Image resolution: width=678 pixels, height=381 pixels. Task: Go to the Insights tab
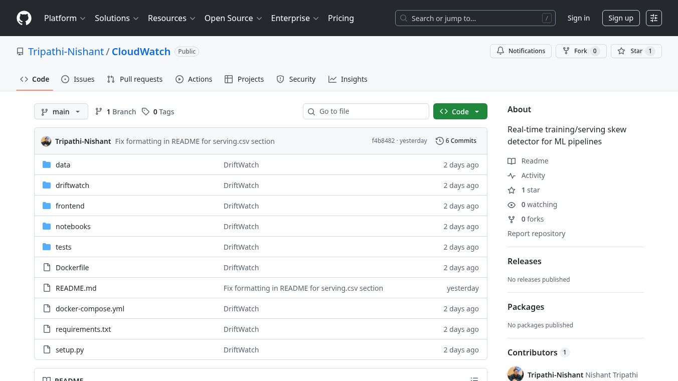click(348, 79)
